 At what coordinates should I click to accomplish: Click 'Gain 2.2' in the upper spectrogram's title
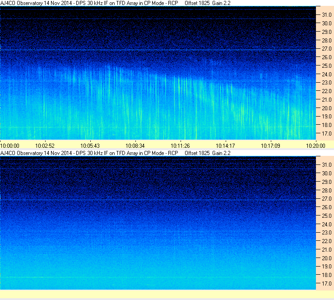[x=221, y=3]
